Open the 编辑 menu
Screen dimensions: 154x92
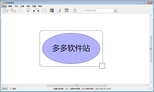pyautogui.click(x=10, y=6)
